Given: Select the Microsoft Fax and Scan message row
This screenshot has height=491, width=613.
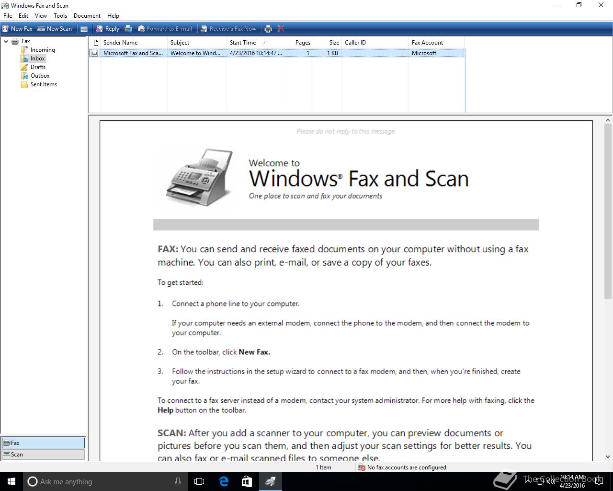Looking at the screenshot, I should click(x=276, y=53).
